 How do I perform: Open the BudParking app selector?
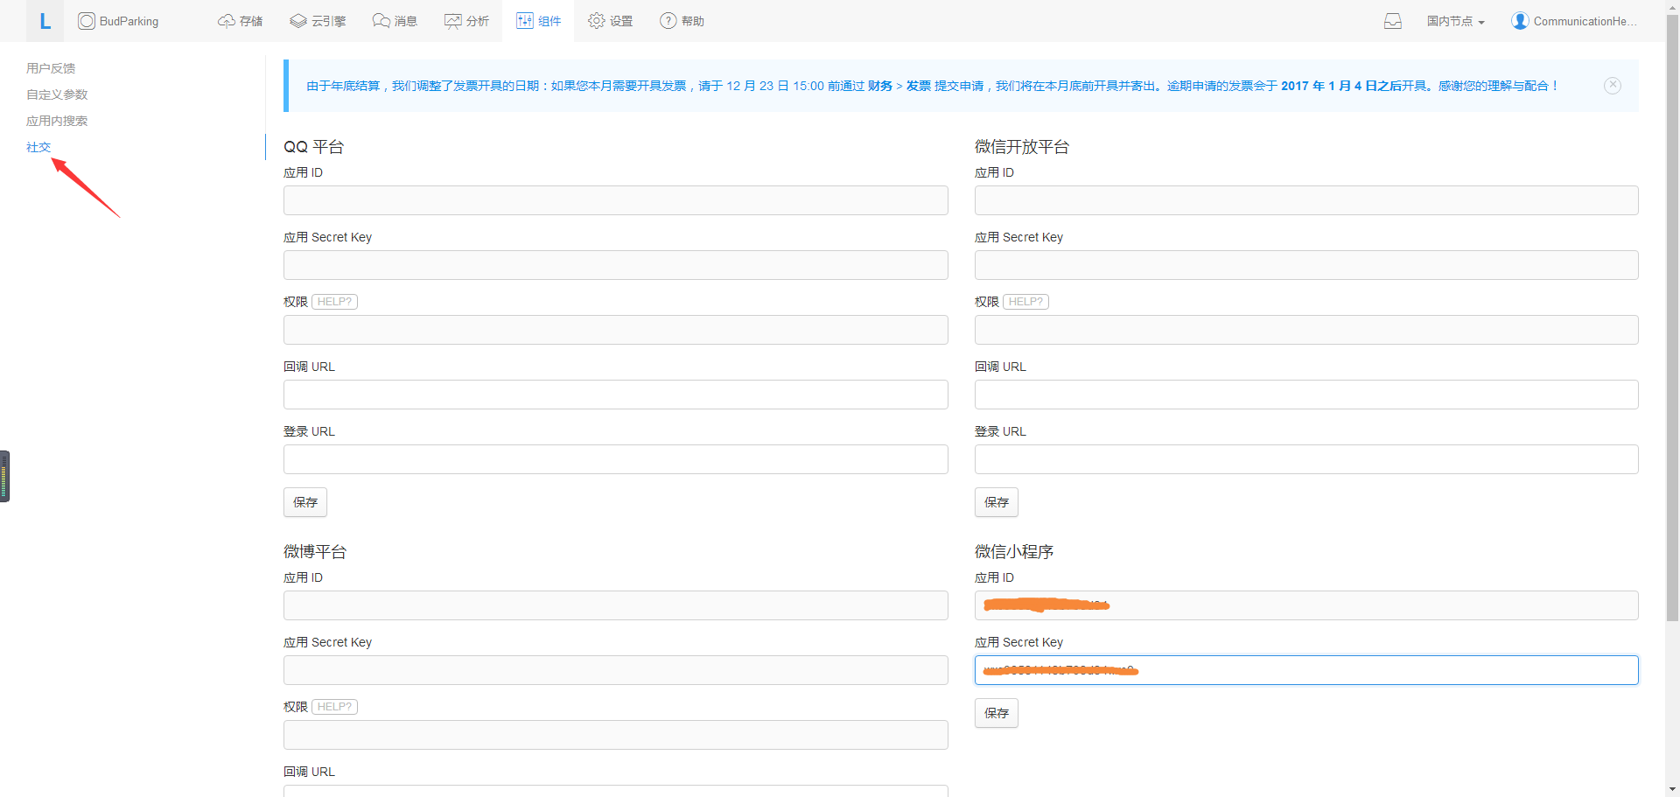[118, 21]
